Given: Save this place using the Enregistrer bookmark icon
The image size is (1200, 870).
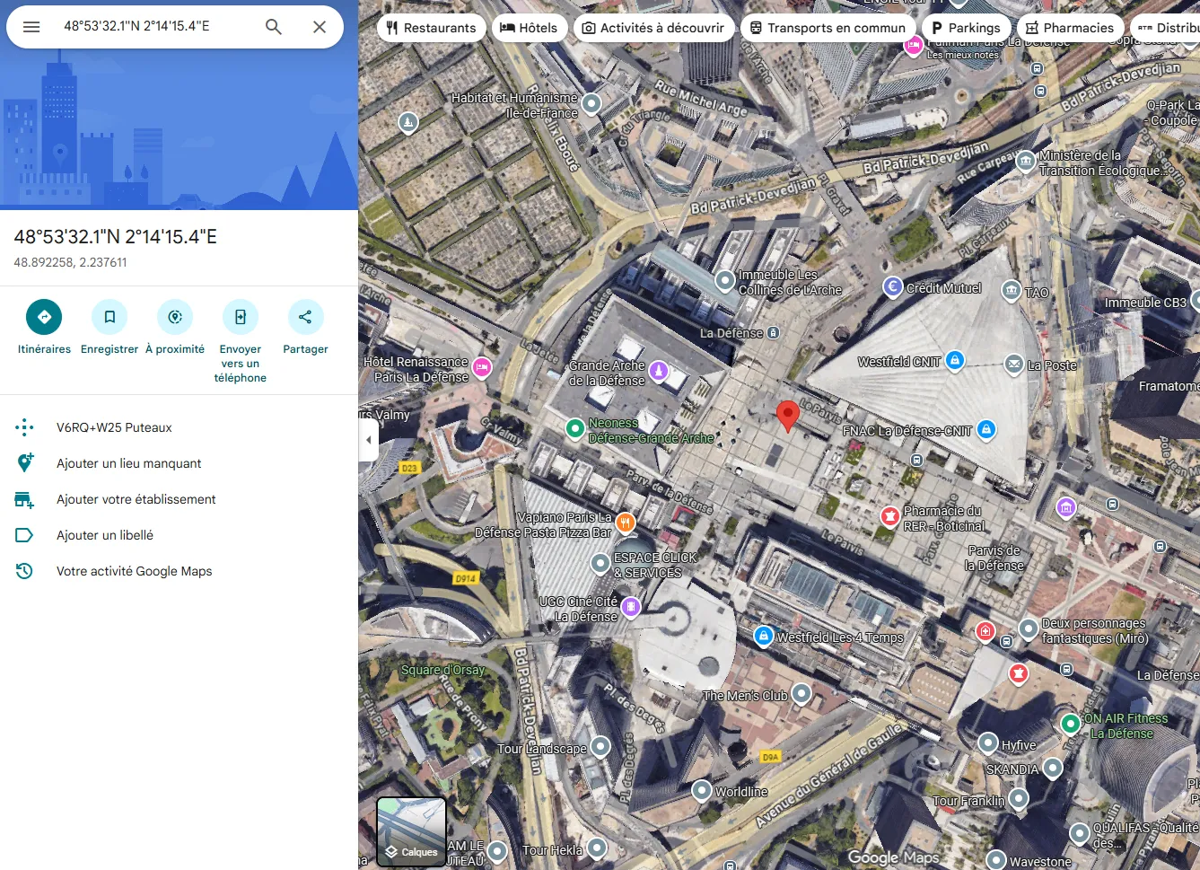Looking at the screenshot, I should (x=109, y=316).
